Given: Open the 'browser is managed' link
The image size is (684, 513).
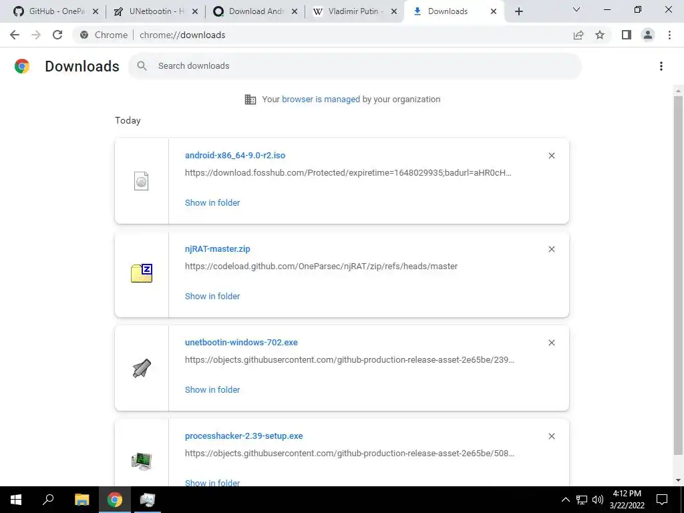Looking at the screenshot, I should [x=321, y=99].
